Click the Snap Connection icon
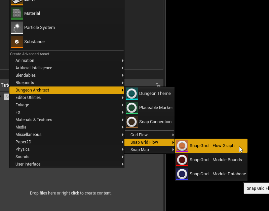This screenshot has height=211, width=269. [x=132, y=122]
